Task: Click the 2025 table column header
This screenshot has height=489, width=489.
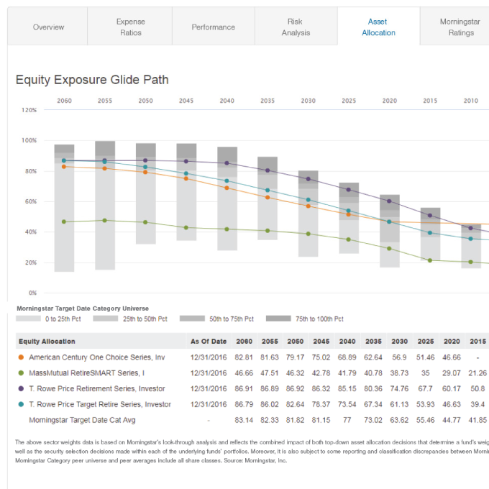Action: (426, 341)
